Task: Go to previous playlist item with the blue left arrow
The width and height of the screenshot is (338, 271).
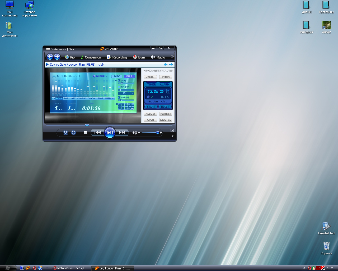Action: coord(166,65)
